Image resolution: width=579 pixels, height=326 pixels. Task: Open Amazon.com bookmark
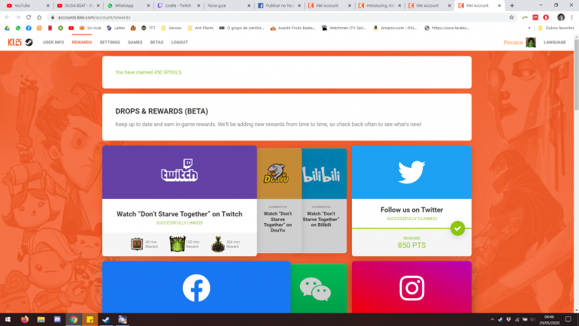(395, 28)
